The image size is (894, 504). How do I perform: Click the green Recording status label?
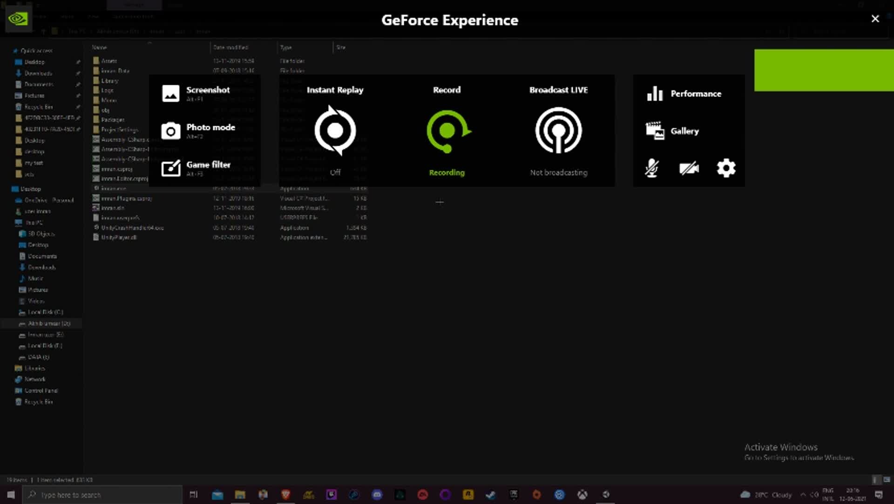click(447, 173)
